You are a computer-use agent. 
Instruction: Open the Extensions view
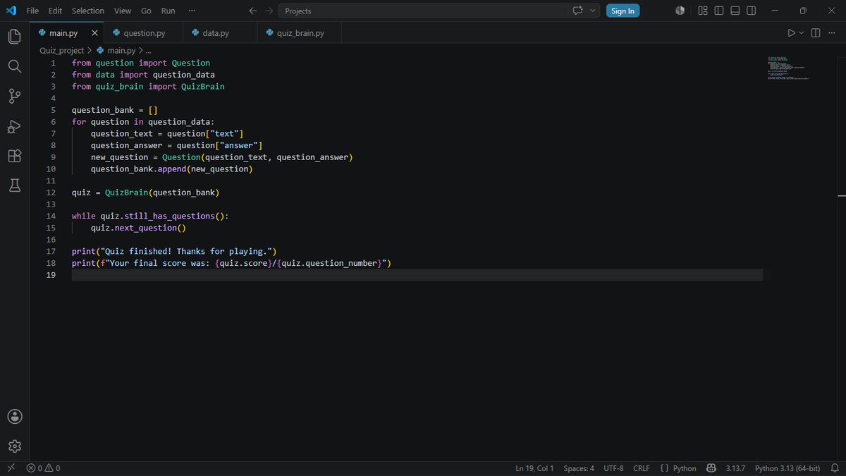pyautogui.click(x=14, y=156)
